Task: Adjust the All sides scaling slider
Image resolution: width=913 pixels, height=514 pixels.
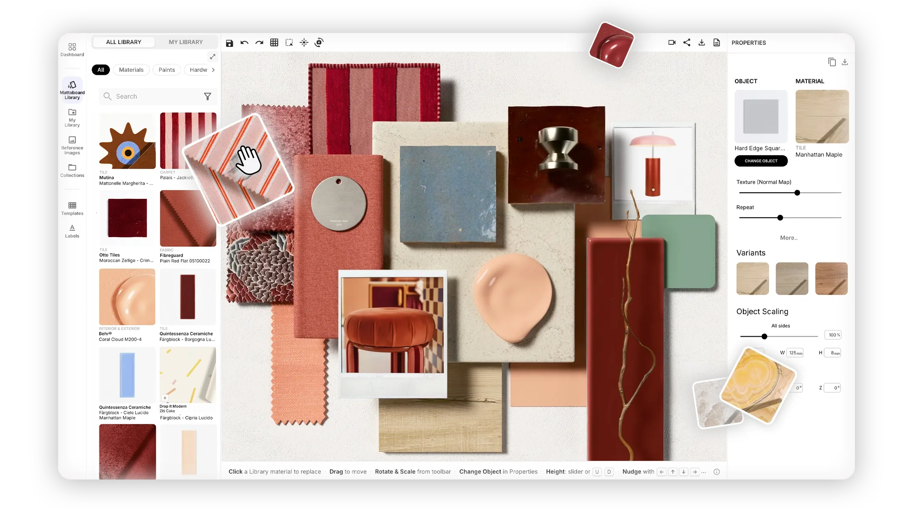Action: (779, 336)
